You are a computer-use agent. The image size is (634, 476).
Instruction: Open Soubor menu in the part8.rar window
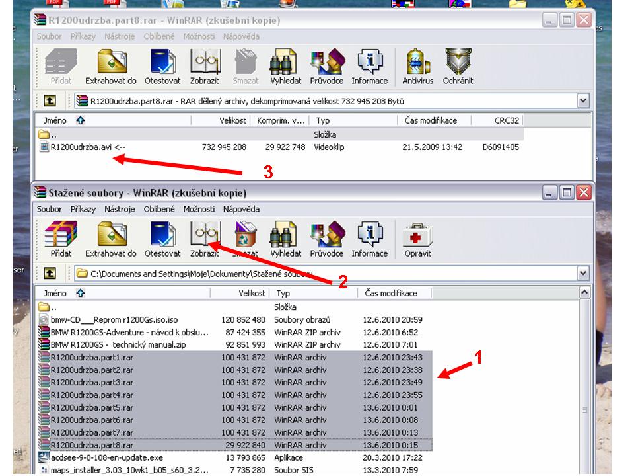50,36
